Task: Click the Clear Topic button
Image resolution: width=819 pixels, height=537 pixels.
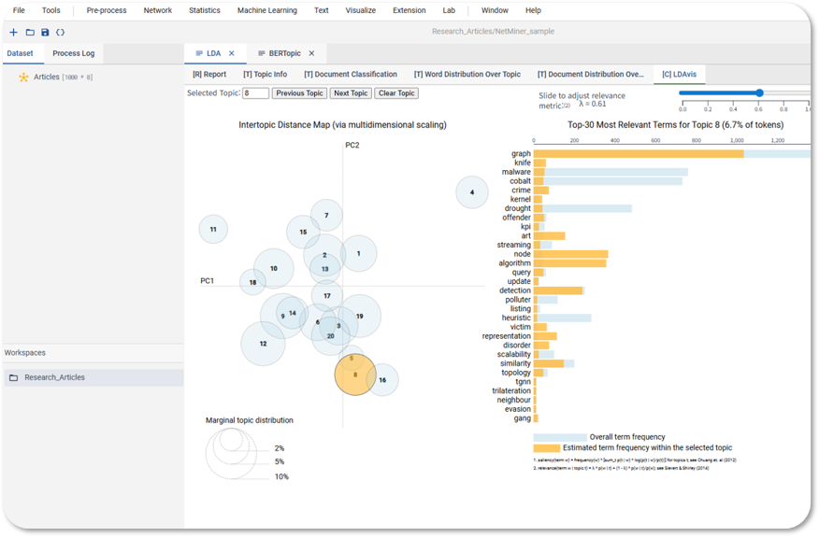Action: pos(396,93)
